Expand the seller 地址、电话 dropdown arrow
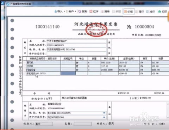Screen dimensions: 169x130 click(x=104, y=113)
